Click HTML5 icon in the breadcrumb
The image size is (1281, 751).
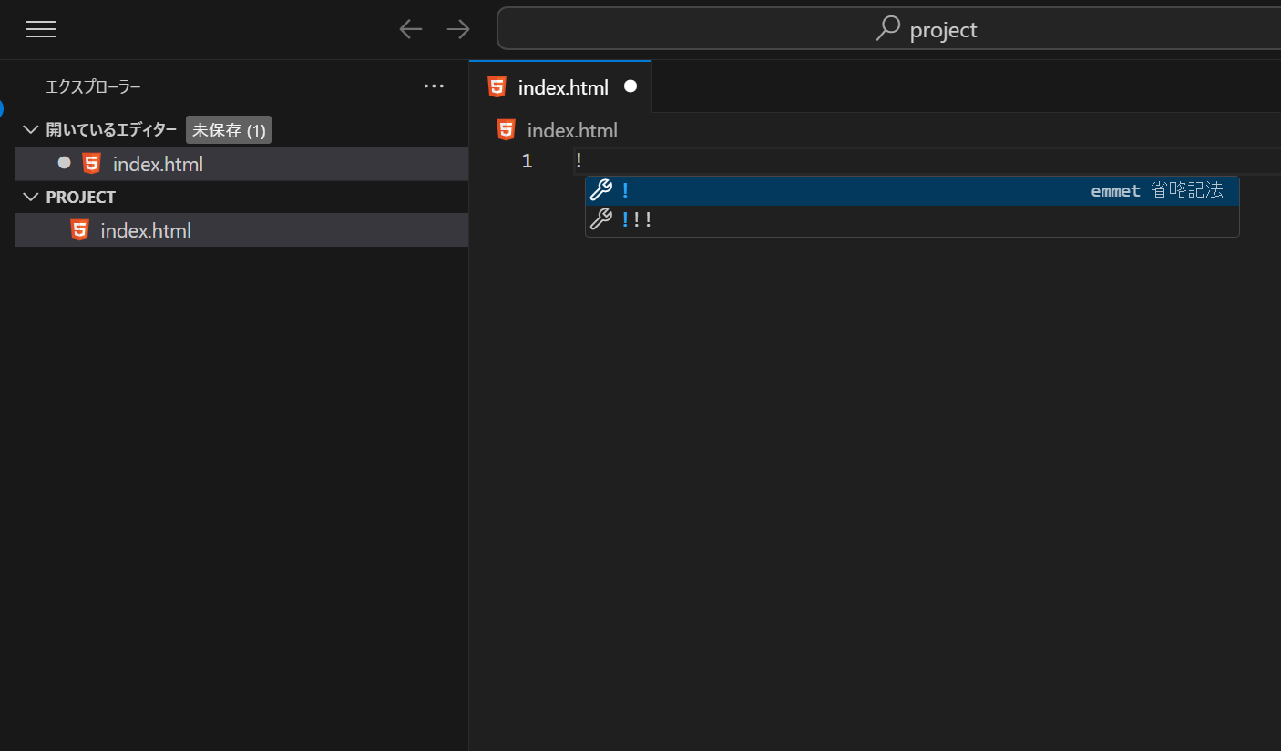[506, 129]
